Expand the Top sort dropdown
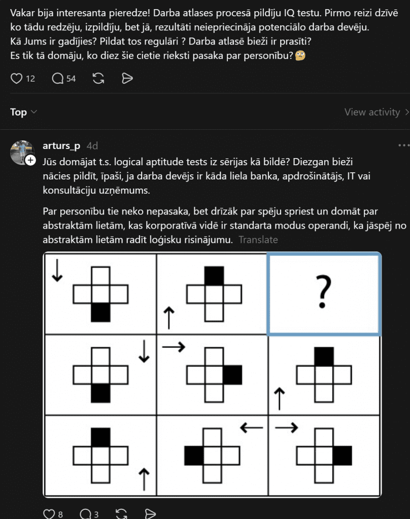 click(23, 112)
